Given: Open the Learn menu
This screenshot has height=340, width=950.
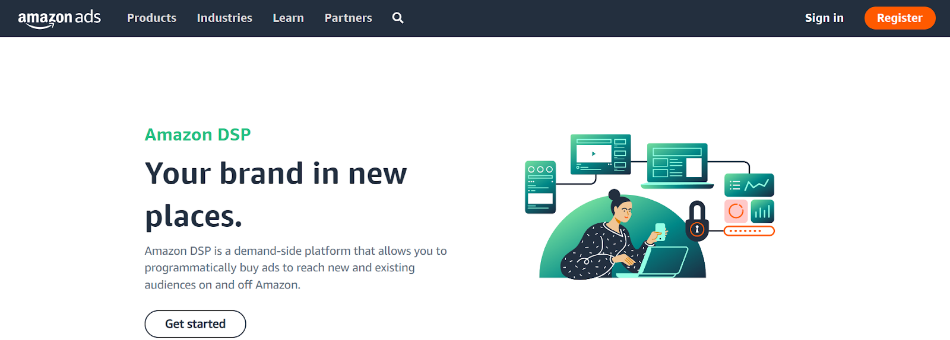Looking at the screenshot, I should (288, 18).
